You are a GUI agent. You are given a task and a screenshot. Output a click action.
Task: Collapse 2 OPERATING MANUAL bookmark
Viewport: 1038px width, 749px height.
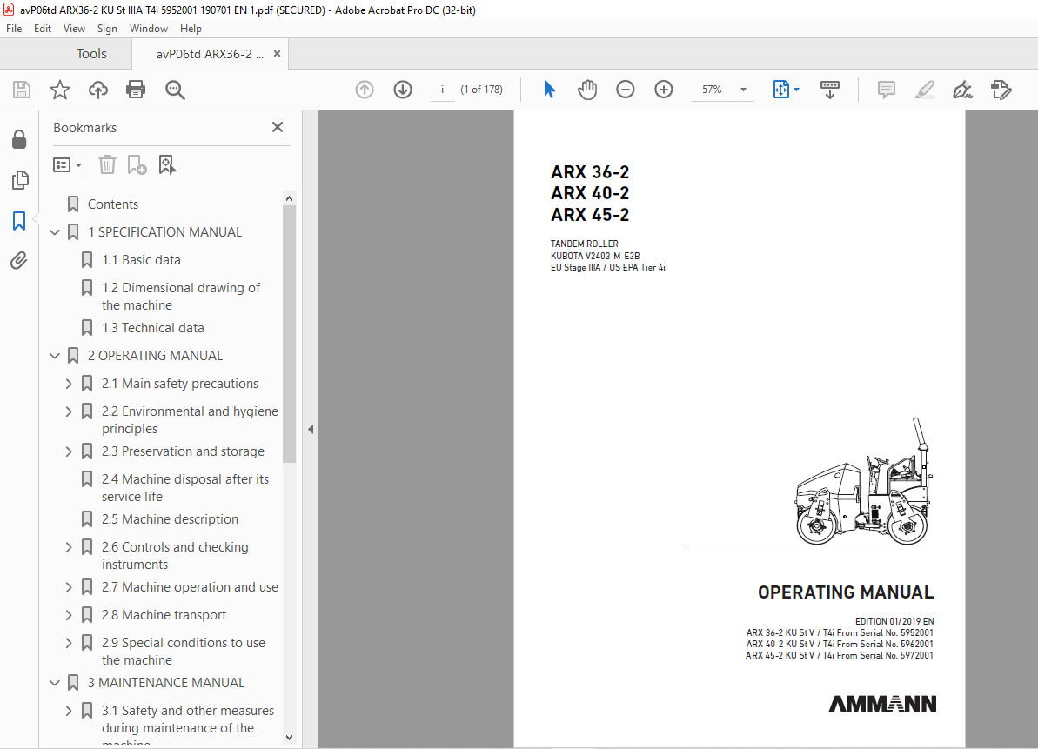pos(55,356)
